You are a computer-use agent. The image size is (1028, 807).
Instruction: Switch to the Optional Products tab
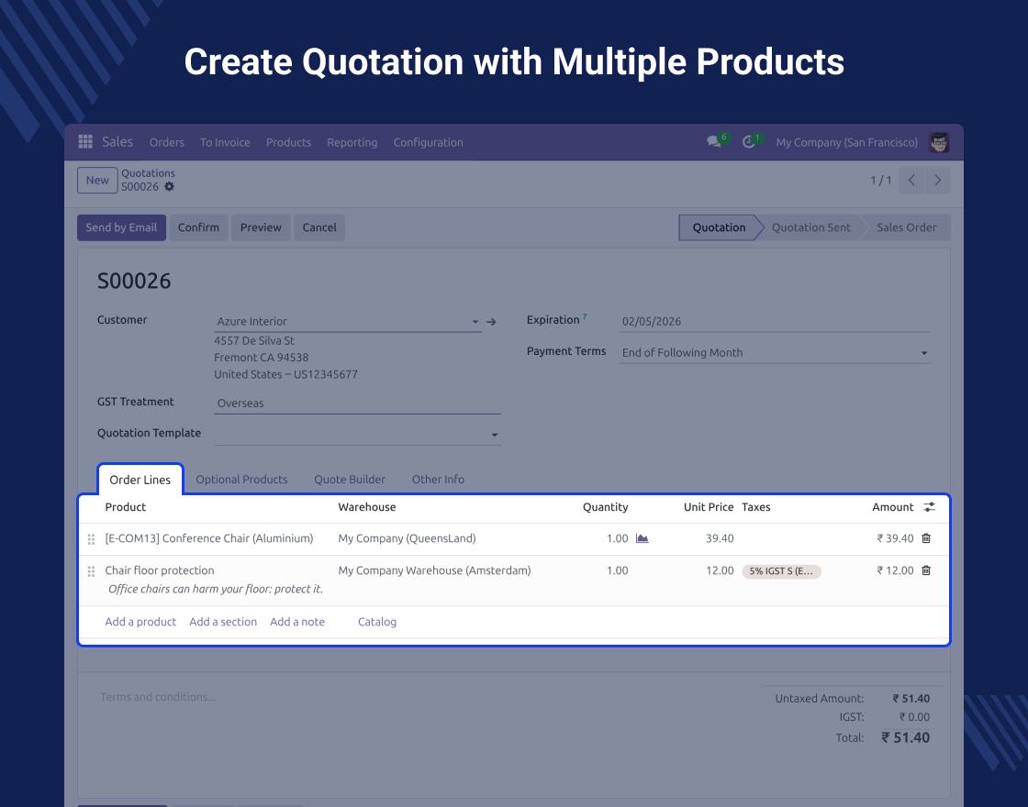tap(241, 480)
